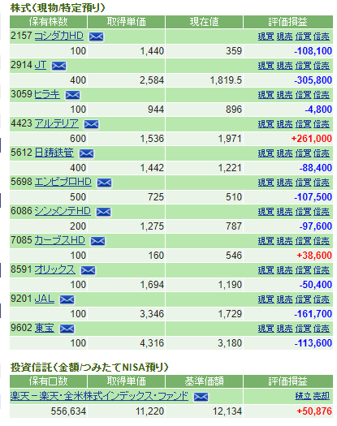Click 信売 in the エンビプロHD row
The image size is (337, 426).
click(x=322, y=183)
